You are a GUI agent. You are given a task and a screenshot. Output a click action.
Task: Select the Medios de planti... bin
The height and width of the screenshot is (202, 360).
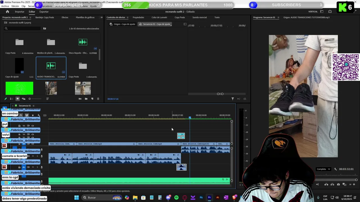pyautogui.click(x=51, y=42)
